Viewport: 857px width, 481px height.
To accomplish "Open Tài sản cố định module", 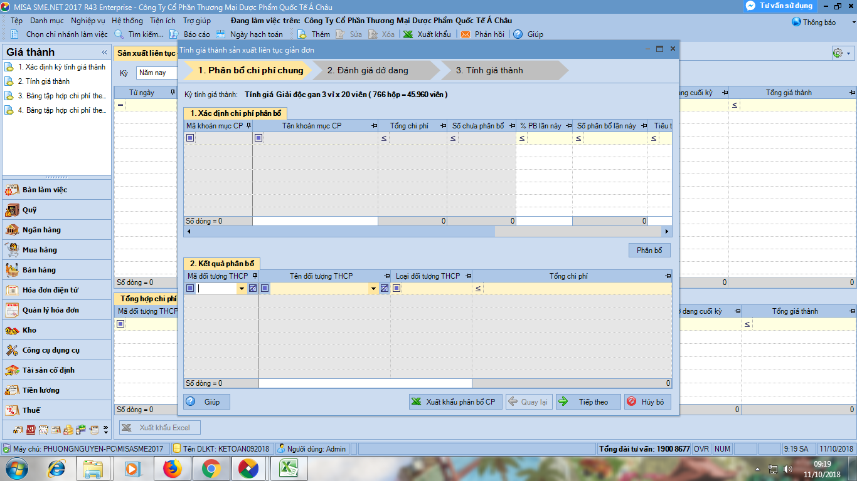I will click(56, 370).
